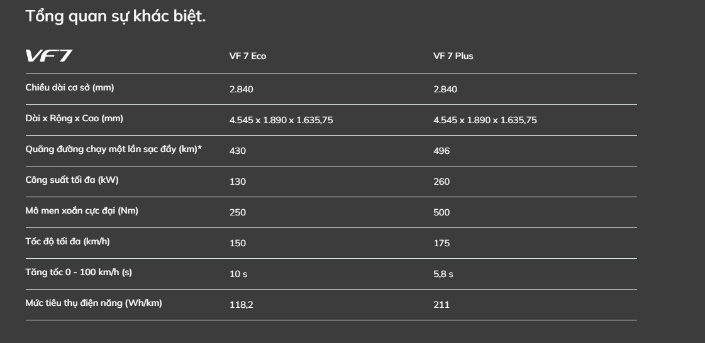
Task: Select the VF 7 Plus column header
Action: coord(453,56)
